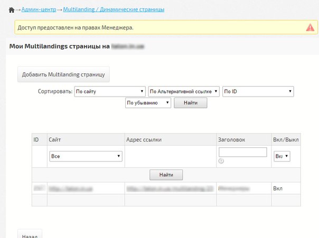Open the Вкл/Выкл filter dropdown
The image size is (319, 238).
[282, 156]
